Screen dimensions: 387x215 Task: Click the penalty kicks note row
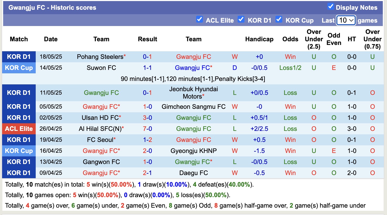(193, 79)
